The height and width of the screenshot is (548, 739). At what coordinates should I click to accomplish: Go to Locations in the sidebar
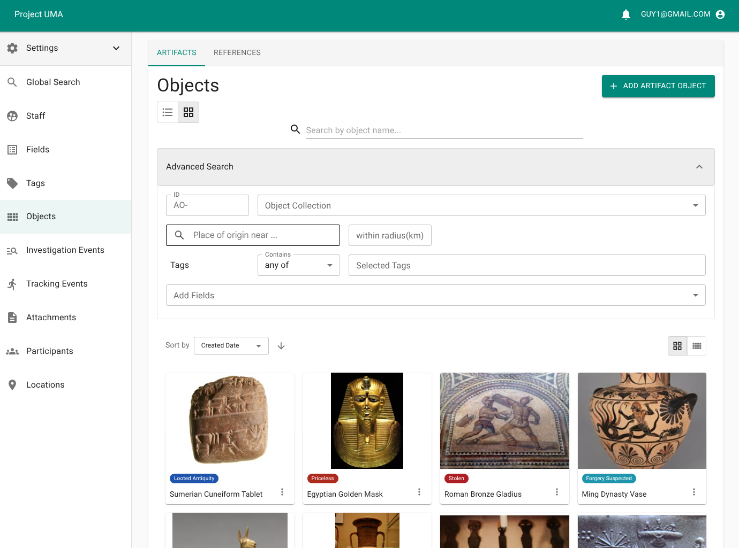pos(65,385)
